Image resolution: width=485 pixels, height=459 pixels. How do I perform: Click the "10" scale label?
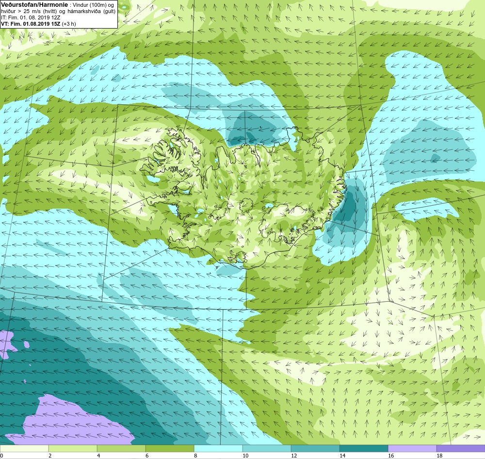[x=245, y=456]
